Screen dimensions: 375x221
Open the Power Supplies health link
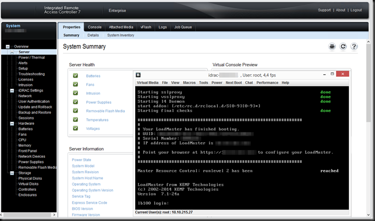point(98,102)
